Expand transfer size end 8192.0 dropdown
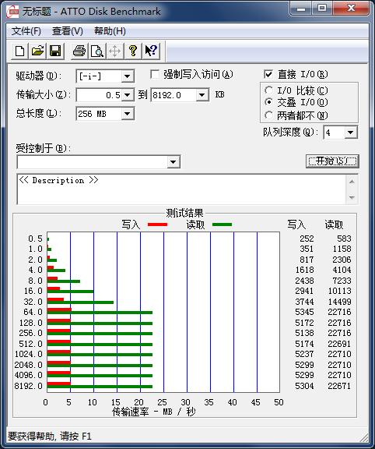 (x=202, y=95)
